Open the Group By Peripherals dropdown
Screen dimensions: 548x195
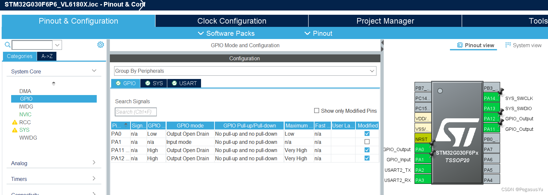pos(245,71)
